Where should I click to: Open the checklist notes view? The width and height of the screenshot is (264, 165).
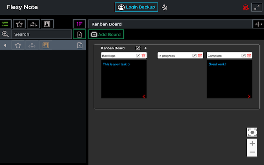click(5, 24)
